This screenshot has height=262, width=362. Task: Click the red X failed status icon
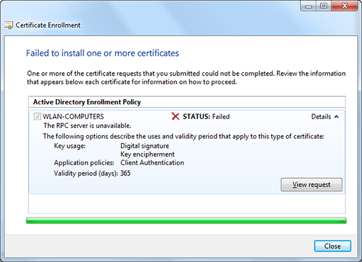[176, 116]
